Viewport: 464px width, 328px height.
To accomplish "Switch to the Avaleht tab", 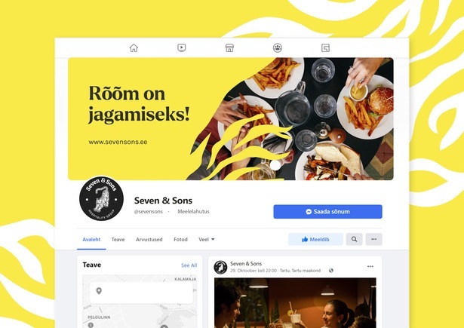I will coord(91,240).
